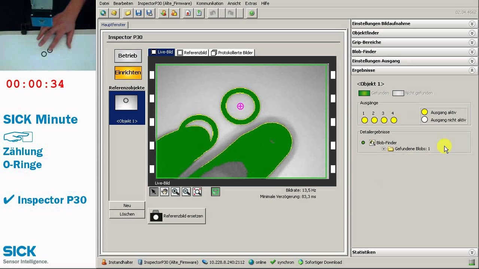Switch to Einrichten mode
Viewport: 479px width, 269px height.
(x=128, y=72)
